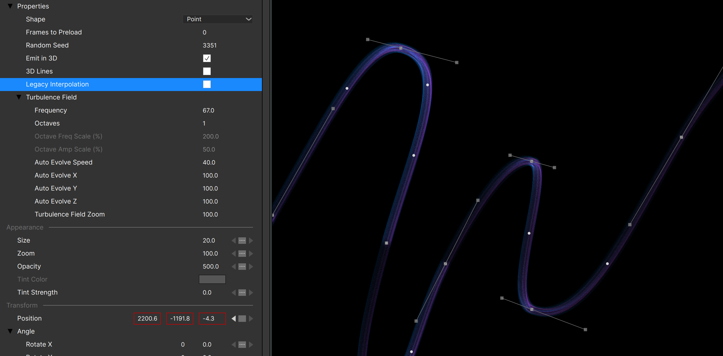Screen dimensions: 723x356
Task: Collapse the Angle group triangle
Action: pos(10,331)
